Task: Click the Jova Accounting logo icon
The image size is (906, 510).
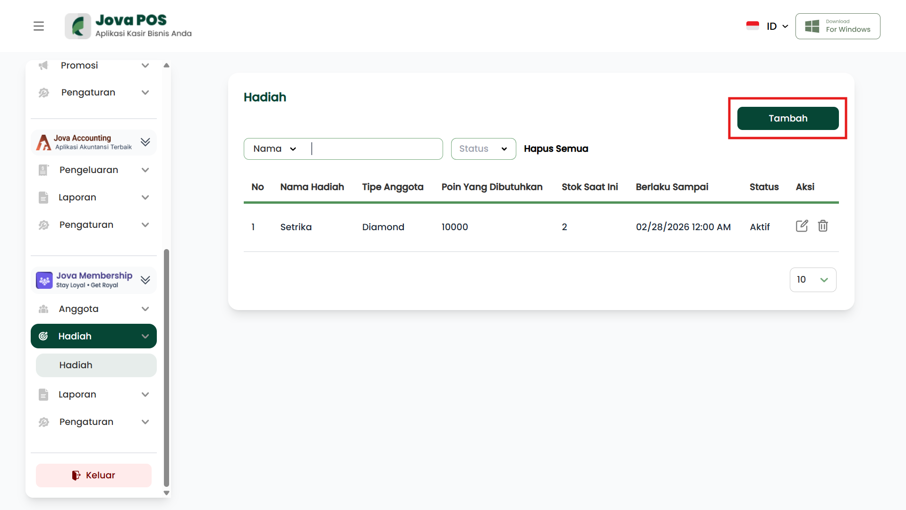Action: (44, 142)
